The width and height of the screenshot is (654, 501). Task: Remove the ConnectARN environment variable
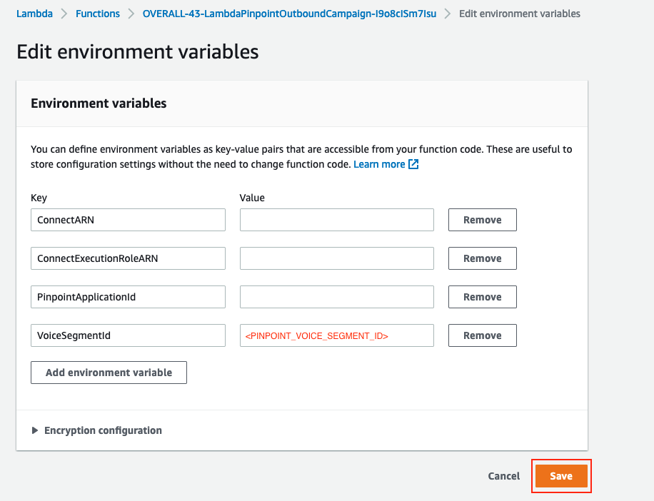click(x=482, y=220)
